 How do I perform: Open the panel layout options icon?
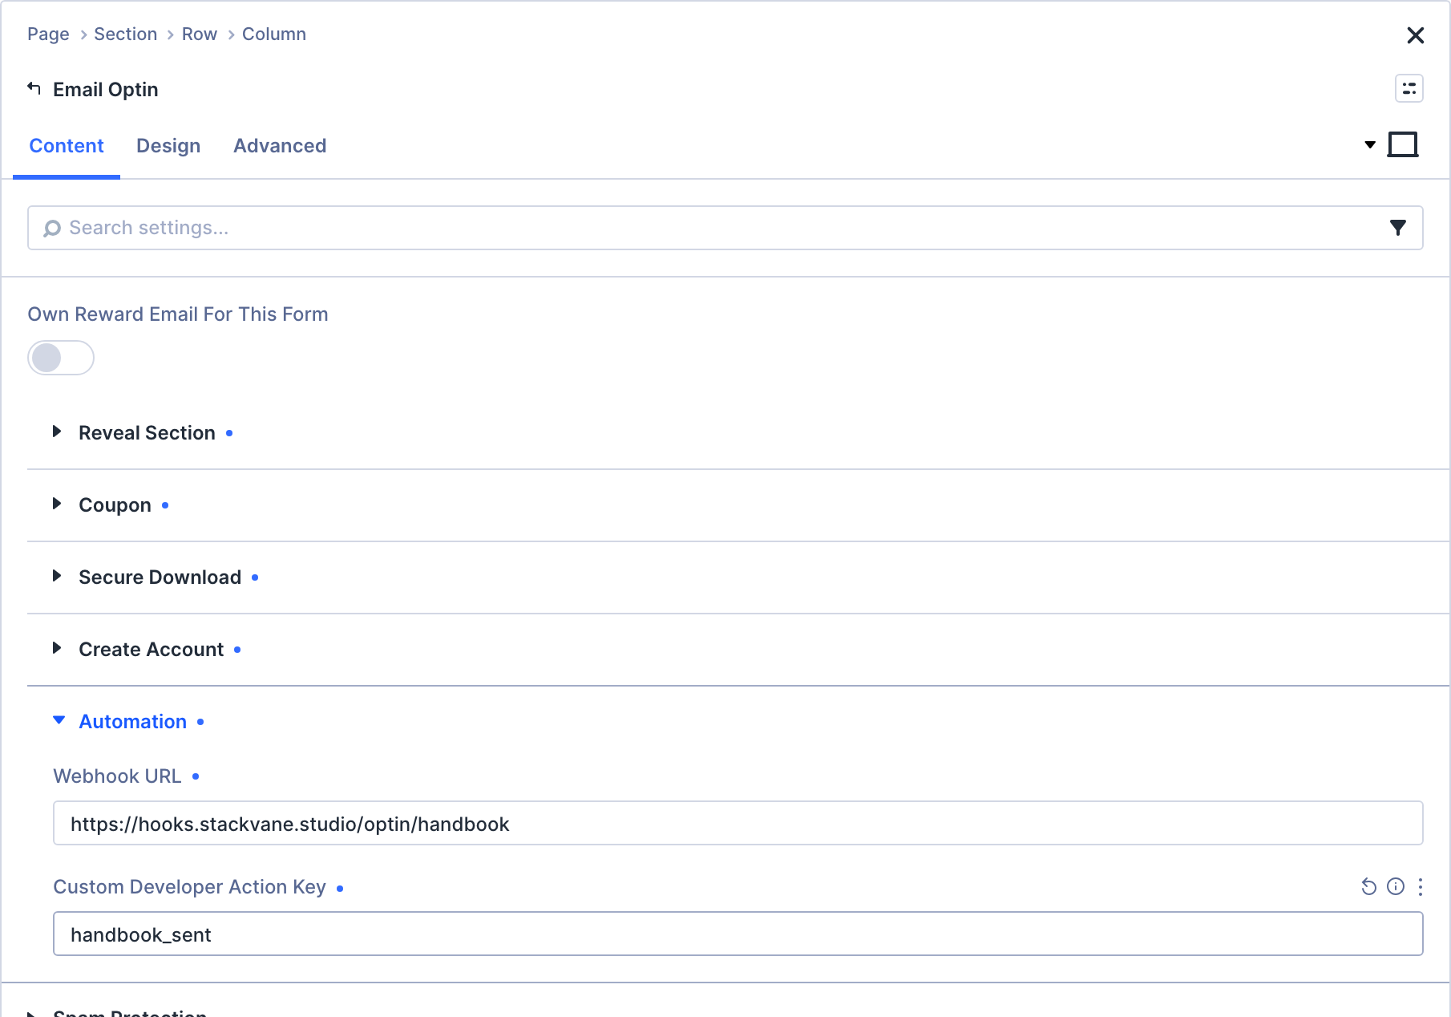point(1409,88)
